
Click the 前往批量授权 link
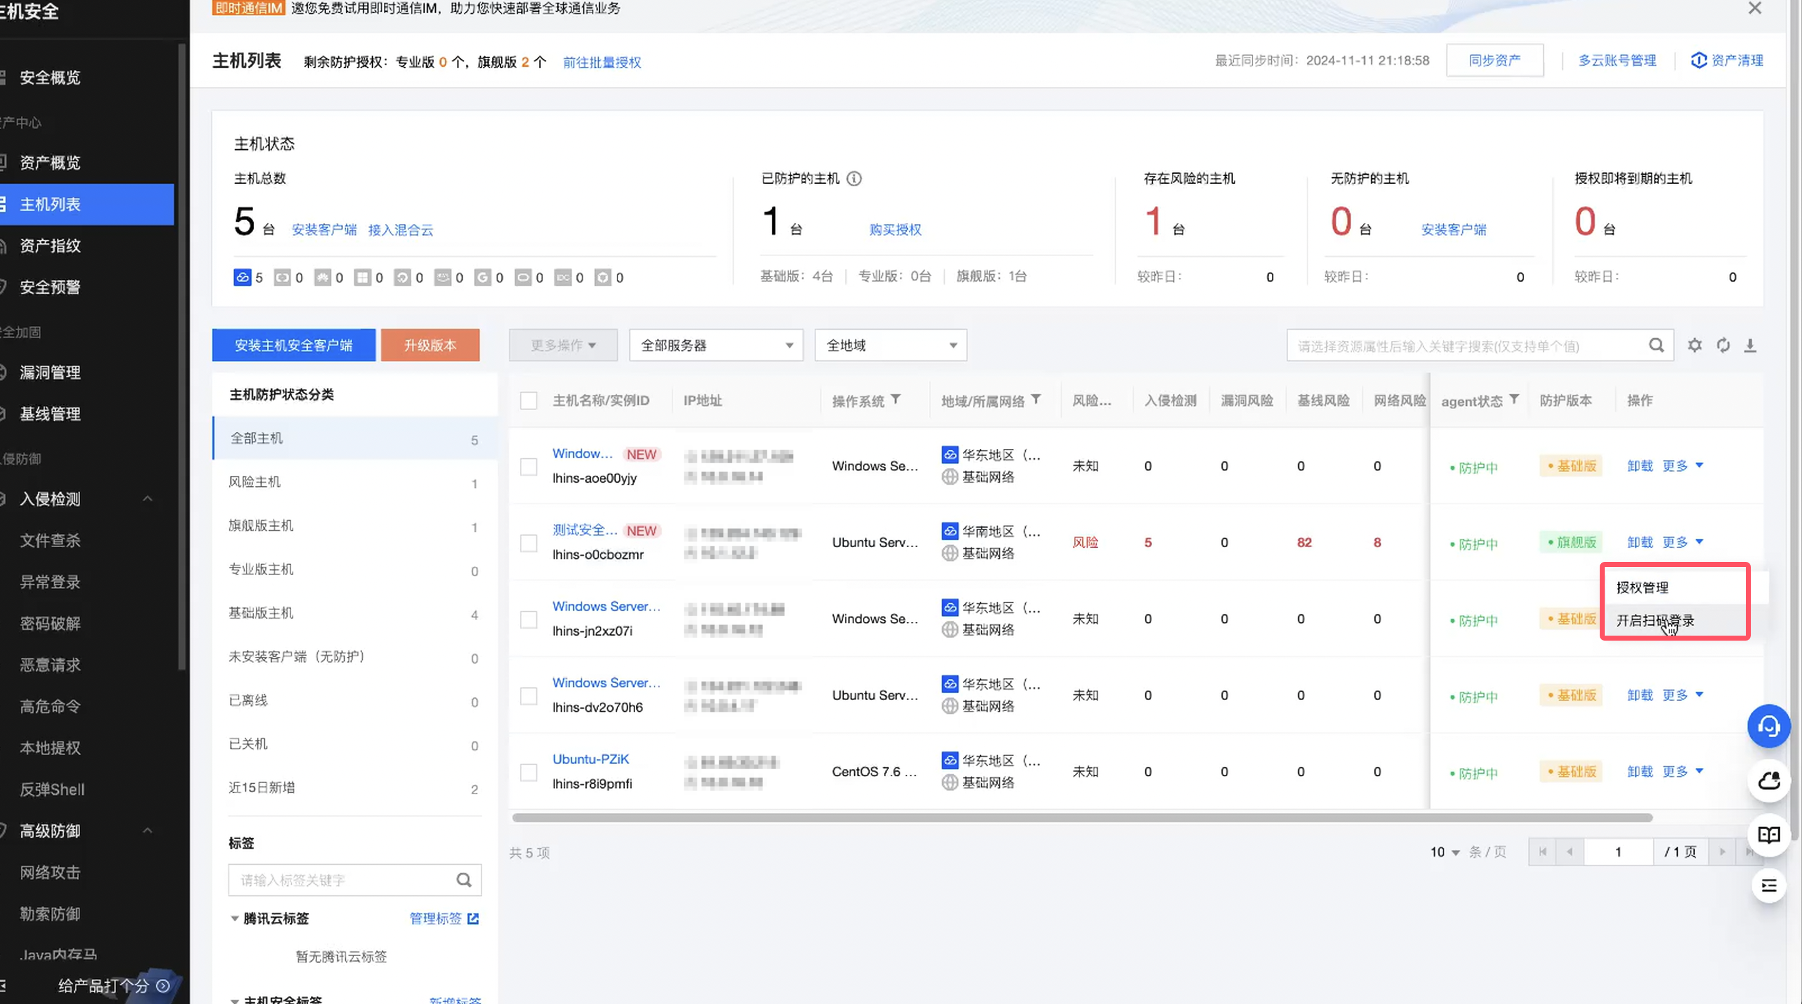tap(601, 62)
